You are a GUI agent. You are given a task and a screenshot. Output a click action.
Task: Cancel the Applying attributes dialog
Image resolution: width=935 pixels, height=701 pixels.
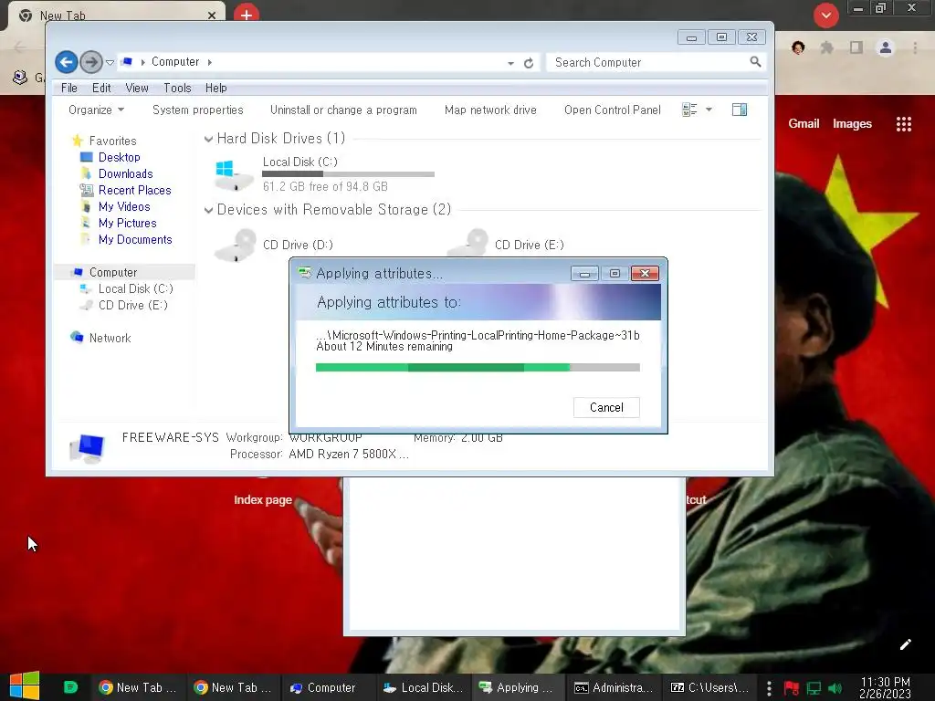[x=606, y=407]
